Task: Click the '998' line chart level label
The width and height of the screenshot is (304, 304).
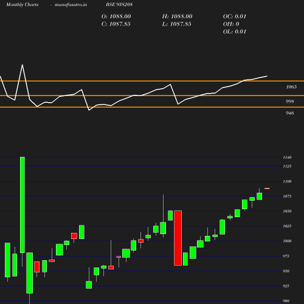Action: point(290,102)
